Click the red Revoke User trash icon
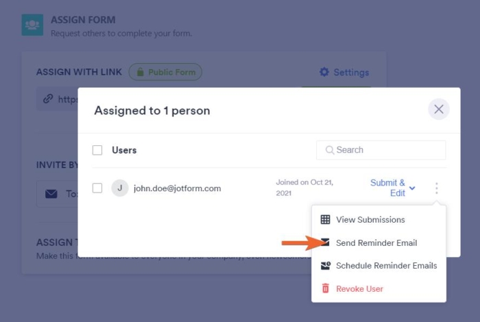Viewport: 480px width, 322px height. coord(325,288)
